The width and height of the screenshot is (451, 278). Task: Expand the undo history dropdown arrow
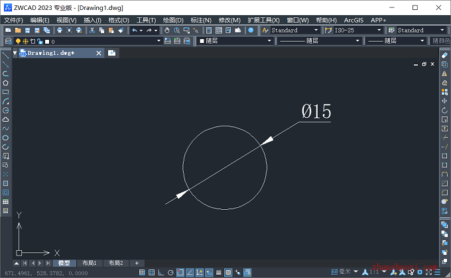[141, 30]
